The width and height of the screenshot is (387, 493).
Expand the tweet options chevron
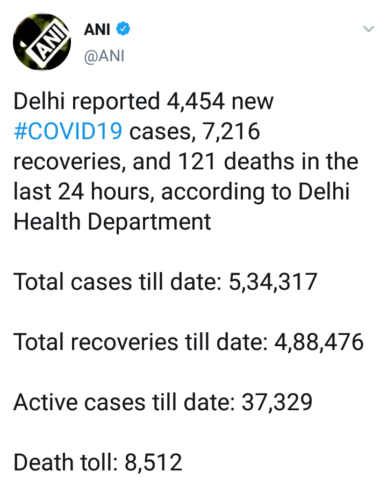368,30
